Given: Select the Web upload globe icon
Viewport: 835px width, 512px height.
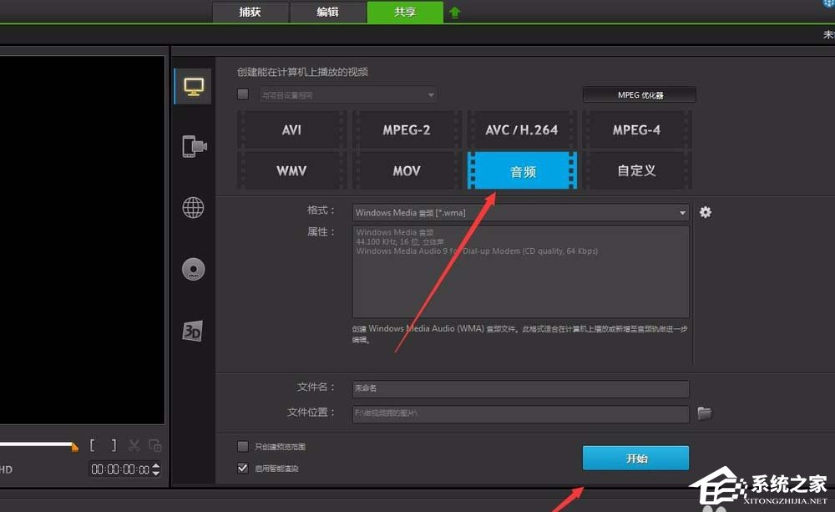Looking at the screenshot, I should tap(194, 208).
